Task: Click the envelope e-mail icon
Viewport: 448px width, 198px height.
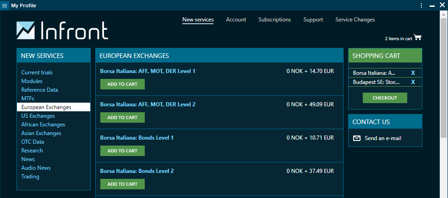Action: 357,138
